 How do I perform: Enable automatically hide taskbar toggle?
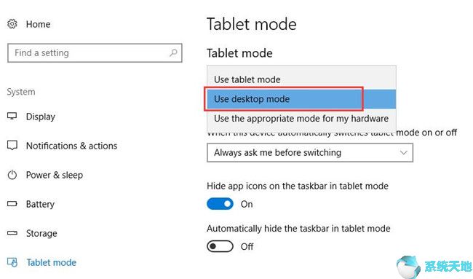(x=220, y=246)
